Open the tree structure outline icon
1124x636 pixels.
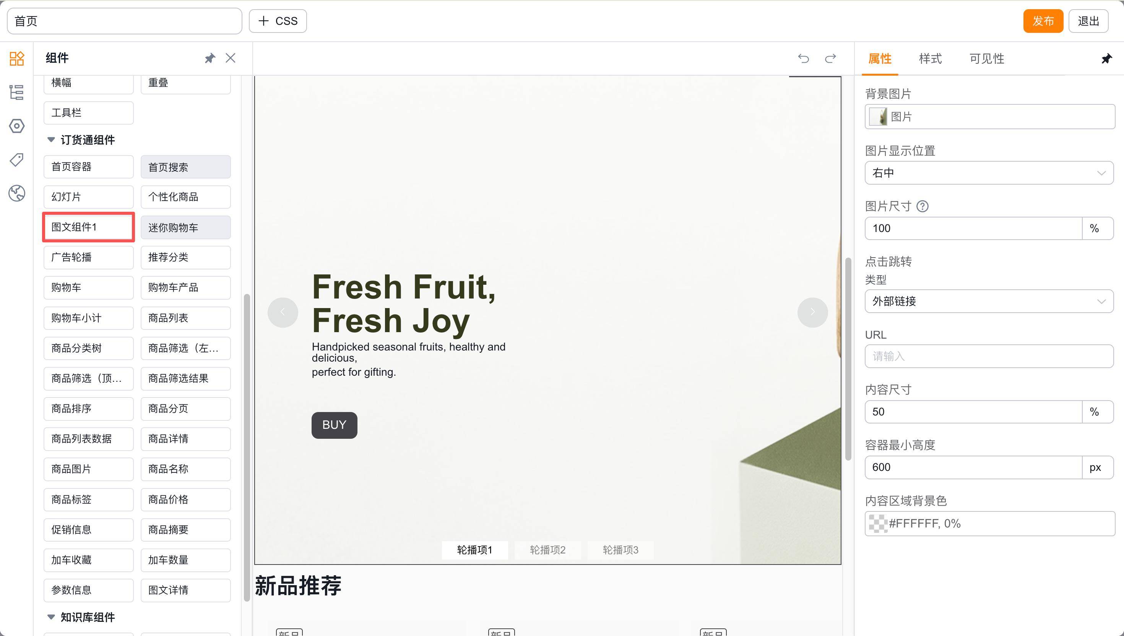coord(16,92)
